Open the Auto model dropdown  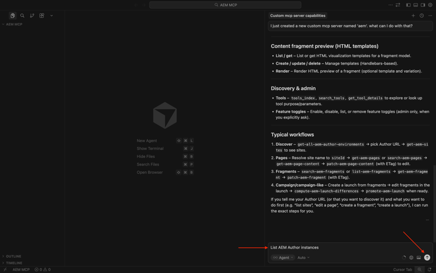(303, 257)
